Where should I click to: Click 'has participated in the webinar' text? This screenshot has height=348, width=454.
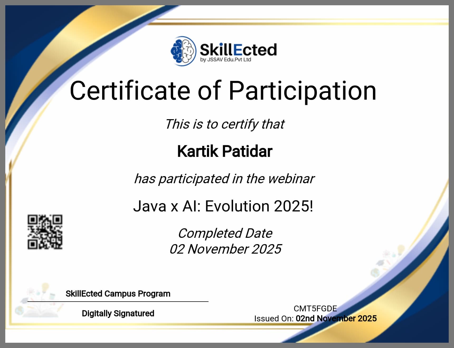(x=224, y=179)
